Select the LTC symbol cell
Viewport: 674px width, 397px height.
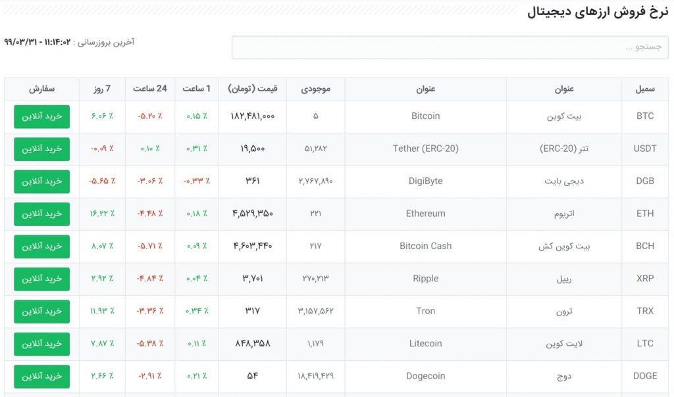(645, 343)
